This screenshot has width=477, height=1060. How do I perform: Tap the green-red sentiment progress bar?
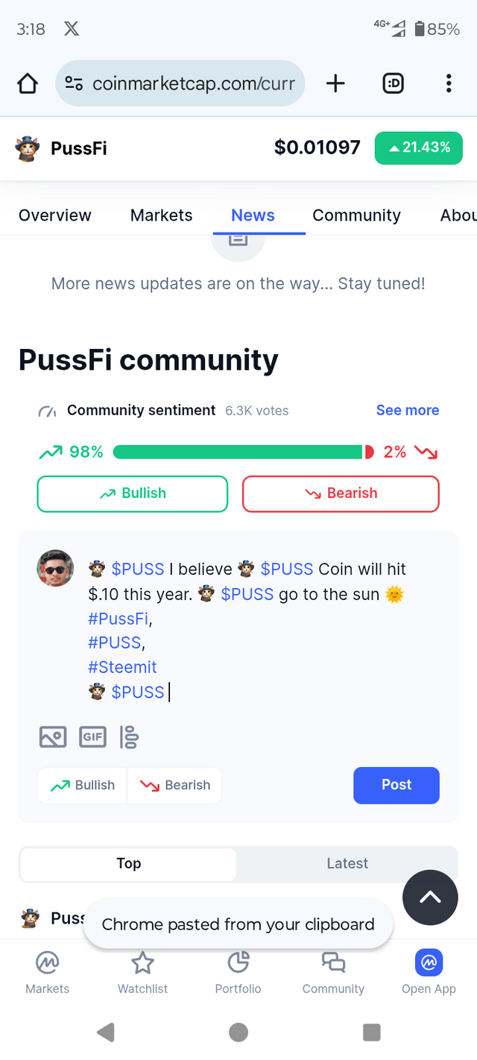(x=244, y=452)
